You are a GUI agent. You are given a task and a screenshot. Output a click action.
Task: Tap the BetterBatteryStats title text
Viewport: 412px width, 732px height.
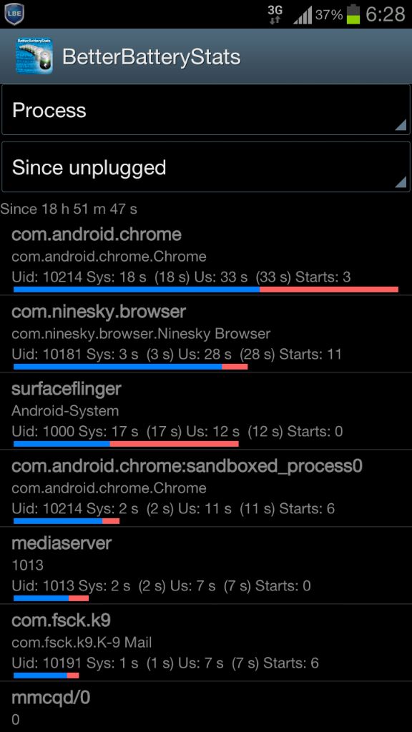click(152, 57)
